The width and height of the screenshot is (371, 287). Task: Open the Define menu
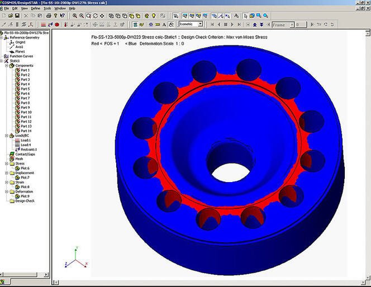pyautogui.click(x=36, y=8)
